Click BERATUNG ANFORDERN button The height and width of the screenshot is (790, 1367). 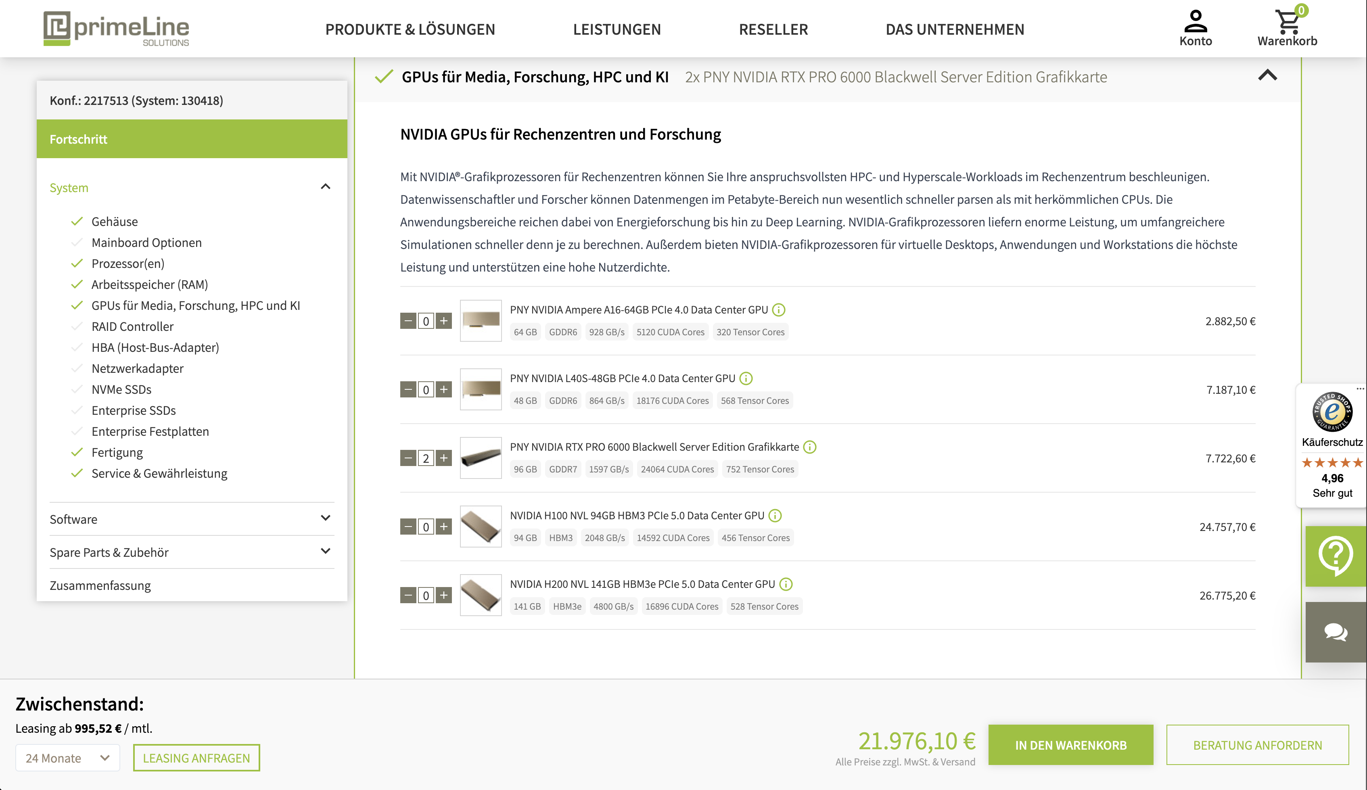click(1257, 745)
